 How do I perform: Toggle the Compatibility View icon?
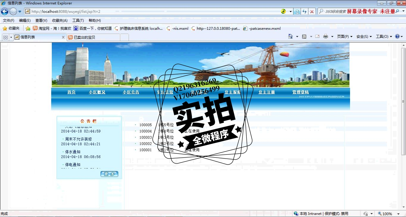point(297,12)
